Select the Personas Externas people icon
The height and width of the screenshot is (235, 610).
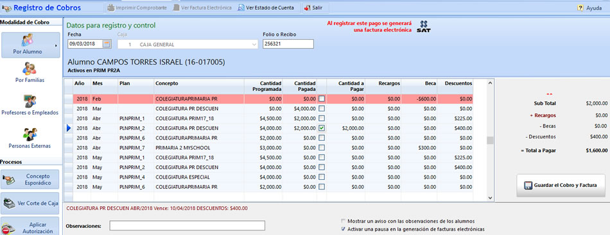tap(30, 134)
